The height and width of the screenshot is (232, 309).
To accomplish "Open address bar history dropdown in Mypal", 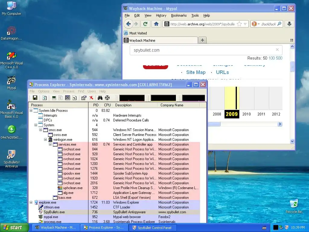I will tap(245, 24).
